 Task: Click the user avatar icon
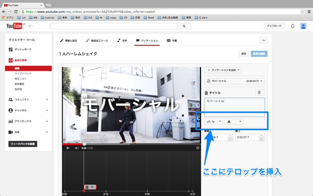[x=303, y=26]
